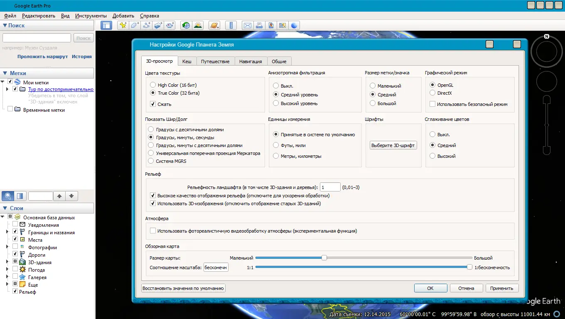
Task: Collapse the Мои метки tree node
Action: click(3, 82)
